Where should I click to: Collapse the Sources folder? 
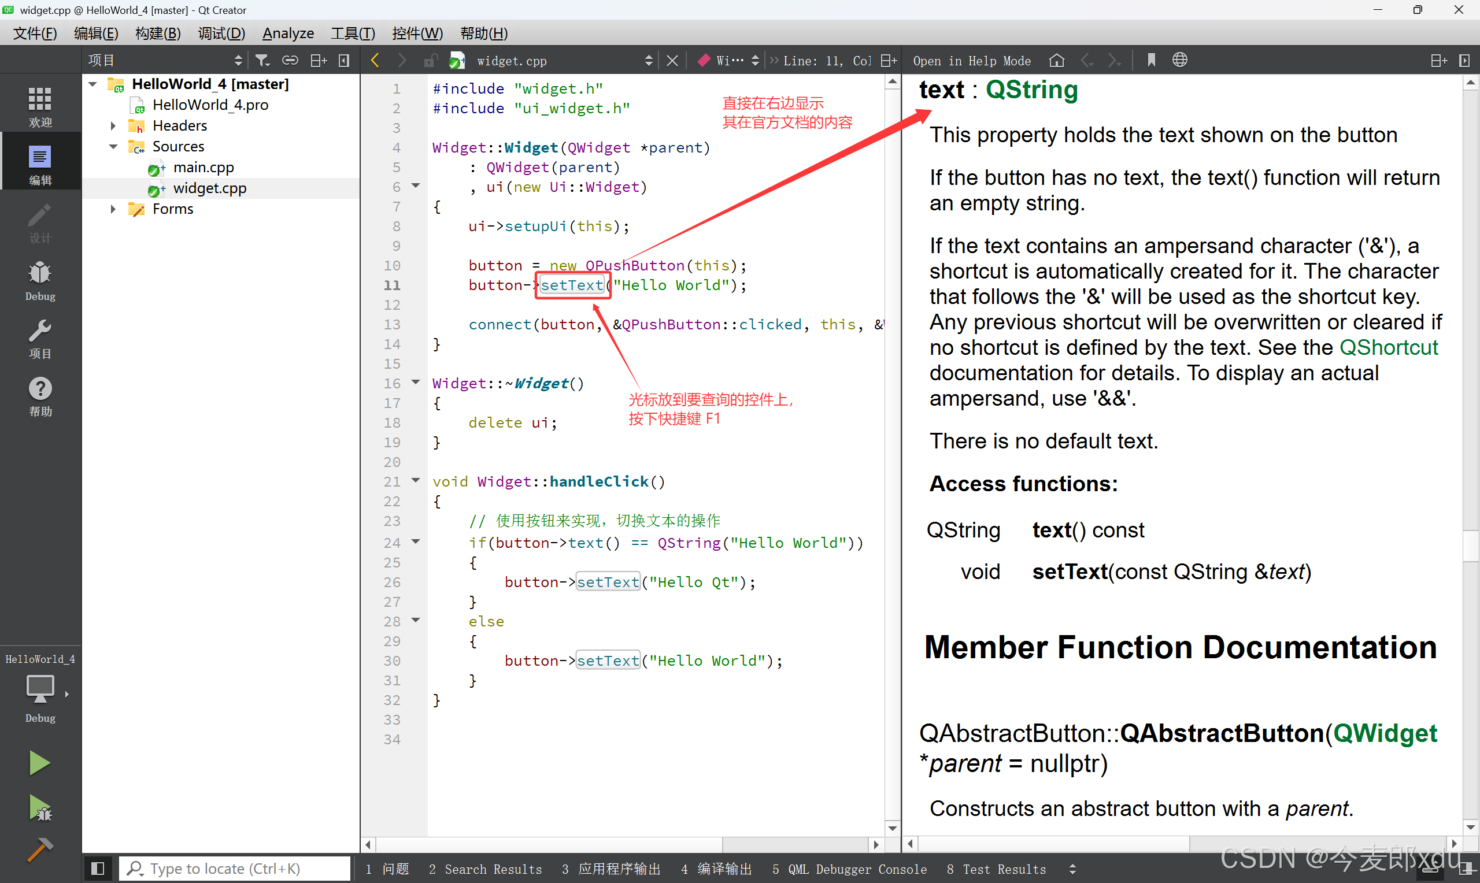pyautogui.click(x=113, y=146)
